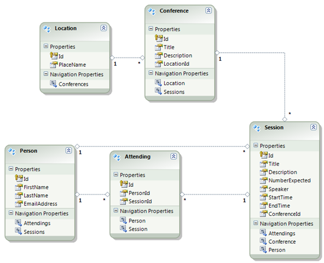
Task: Collapse the Person entity using its chevron button
Action: pos(68,151)
